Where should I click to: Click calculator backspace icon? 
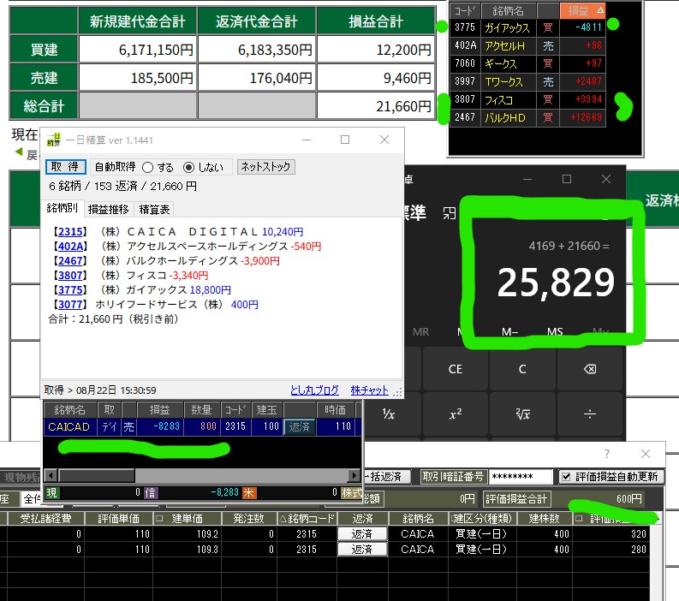click(x=590, y=369)
